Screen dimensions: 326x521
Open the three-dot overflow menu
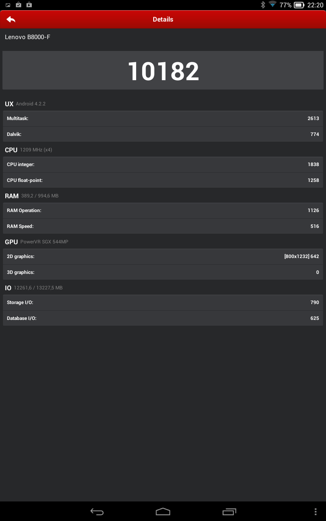(x=315, y=512)
